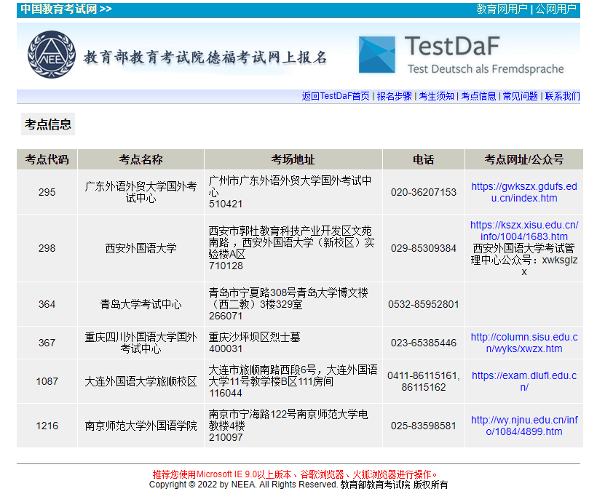This screenshot has width=597, height=502.
Task: Click the Copyright 2022 NEEA footer text
Action: (298, 485)
